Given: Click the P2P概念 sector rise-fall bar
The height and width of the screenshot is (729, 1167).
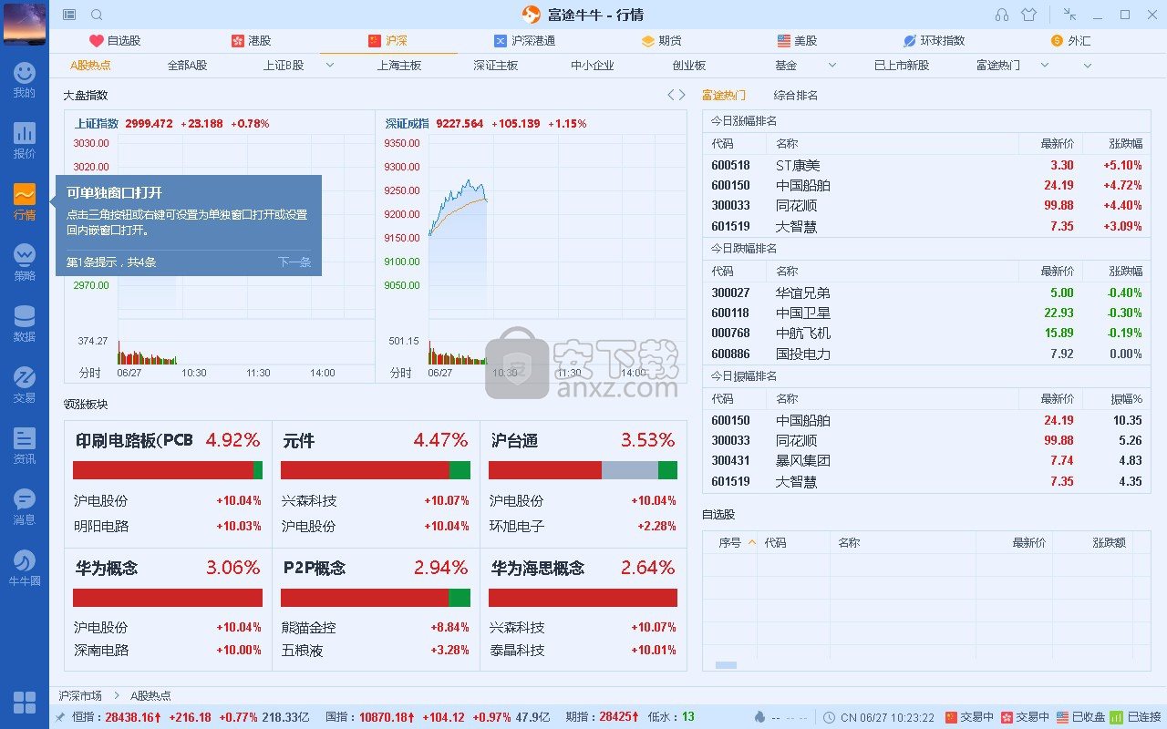Looking at the screenshot, I should click(x=376, y=598).
